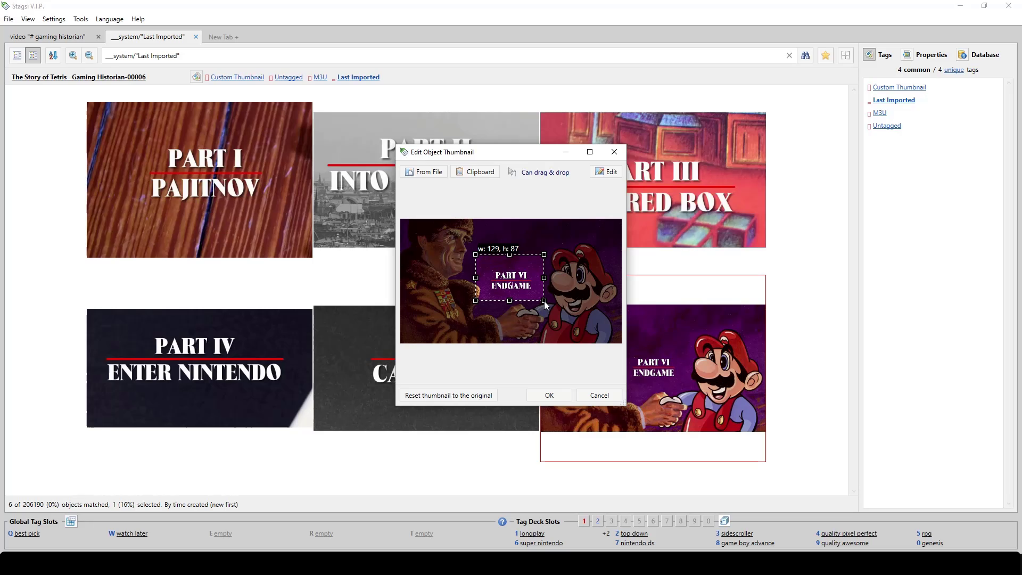
Task: Clear the search query X icon
Action: (789, 56)
